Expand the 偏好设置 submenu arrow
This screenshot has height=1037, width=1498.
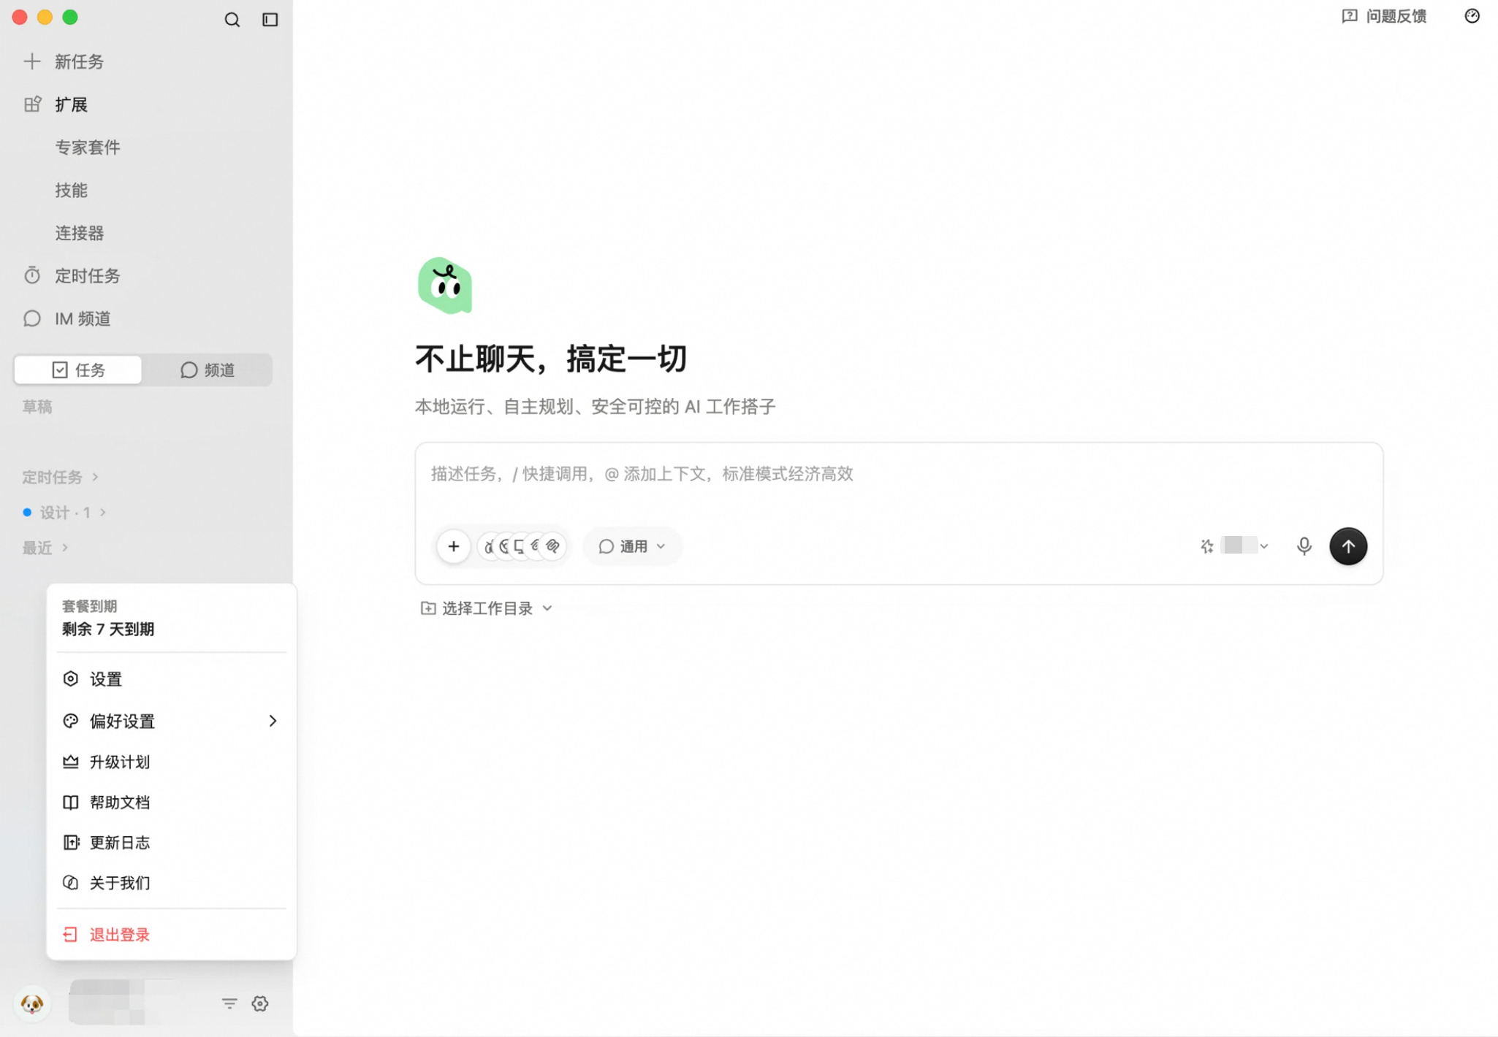pyautogui.click(x=273, y=721)
